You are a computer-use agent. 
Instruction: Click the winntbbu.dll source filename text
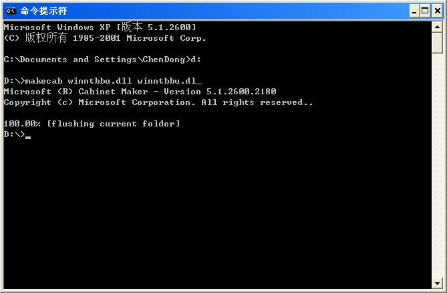pos(100,81)
